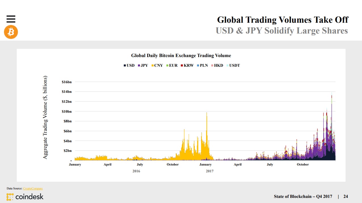Click the chart title 'Global Daily Bitcoin Exchange Trading Volume'
Screen dimensions: 362x203
[181, 56]
